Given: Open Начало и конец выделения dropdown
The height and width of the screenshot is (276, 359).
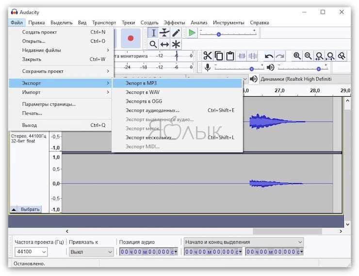Looking at the screenshot, I should (x=244, y=242).
